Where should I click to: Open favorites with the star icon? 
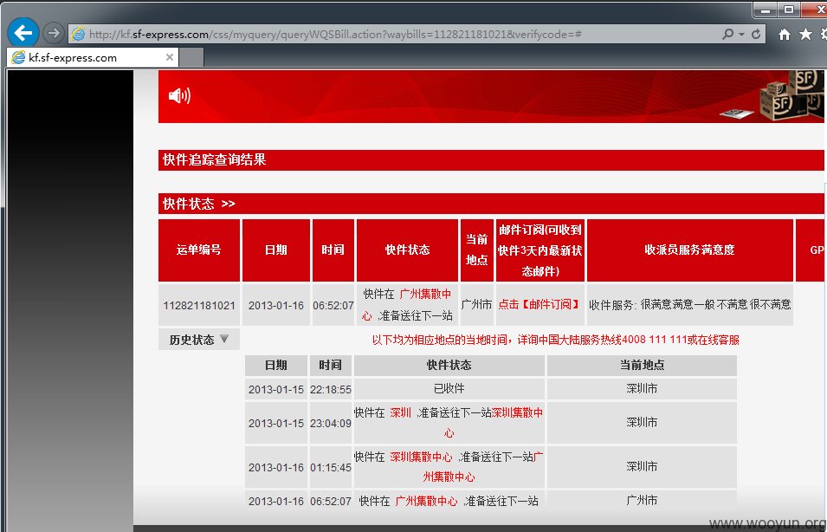coord(805,34)
